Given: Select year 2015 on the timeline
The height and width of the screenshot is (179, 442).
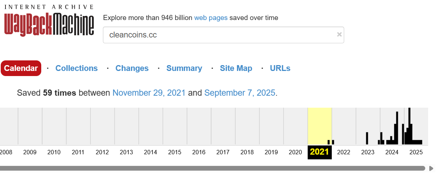Looking at the screenshot, I should pos(175,152).
